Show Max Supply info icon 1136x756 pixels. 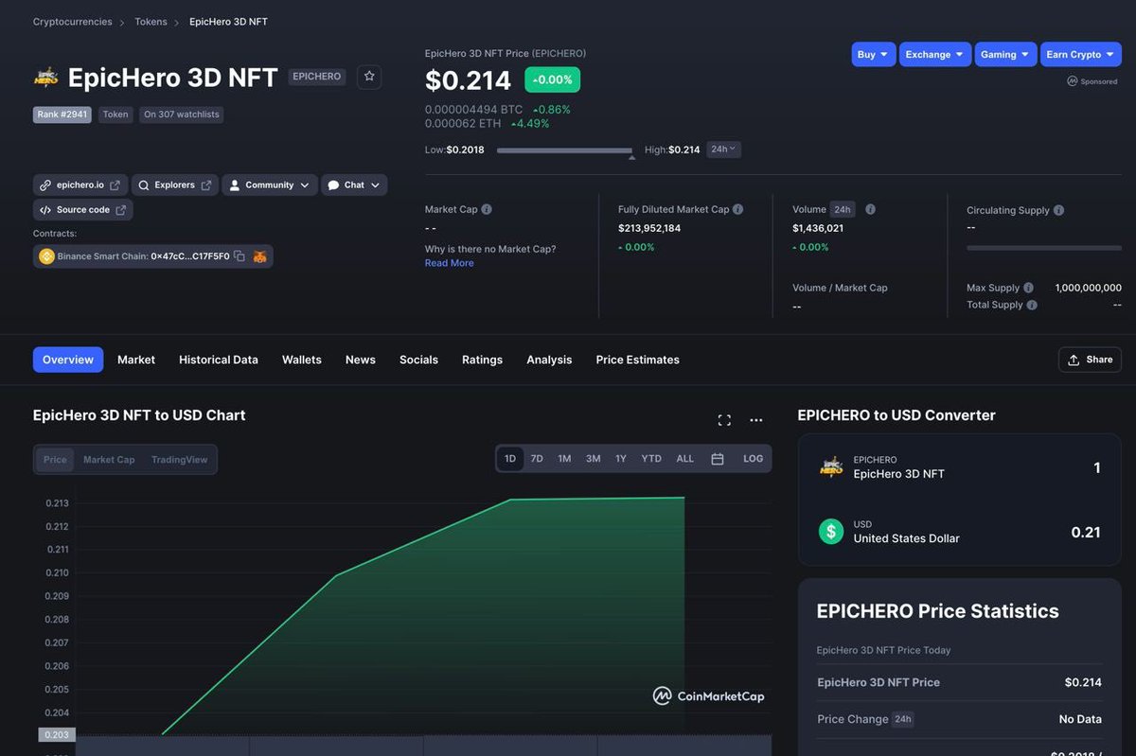tap(1028, 288)
